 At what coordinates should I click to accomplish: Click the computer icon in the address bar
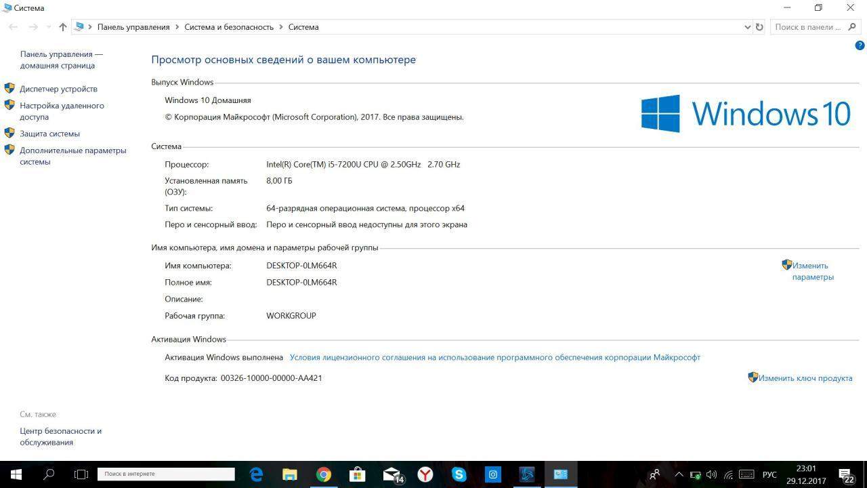[x=79, y=27]
